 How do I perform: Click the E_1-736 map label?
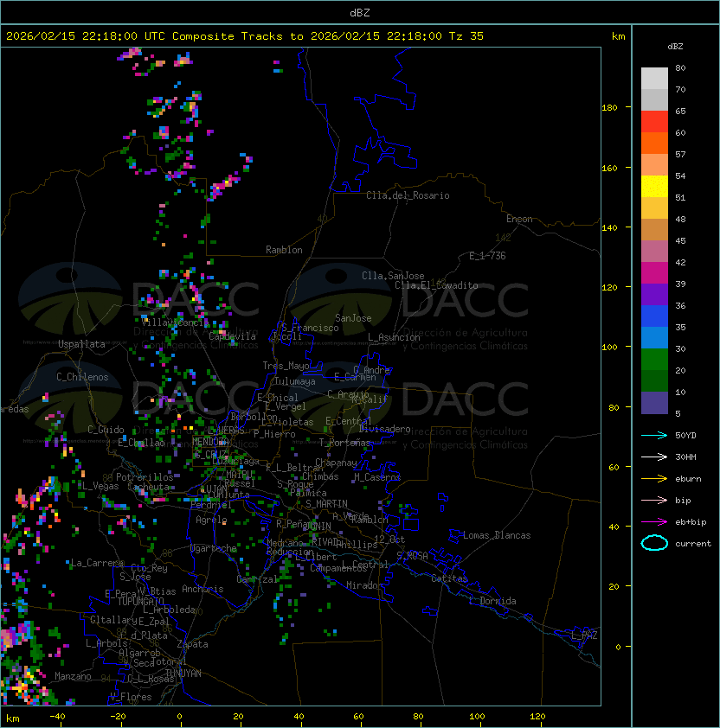click(487, 256)
